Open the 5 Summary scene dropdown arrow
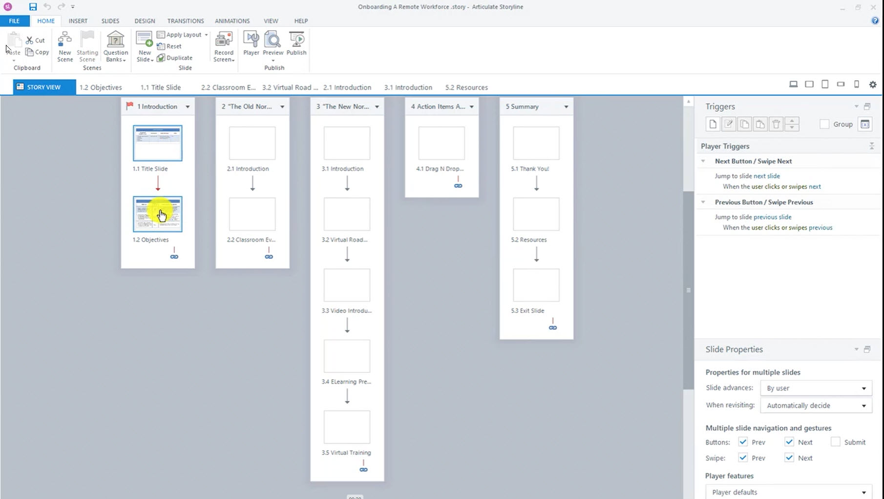The height and width of the screenshot is (499, 884). click(x=566, y=107)
